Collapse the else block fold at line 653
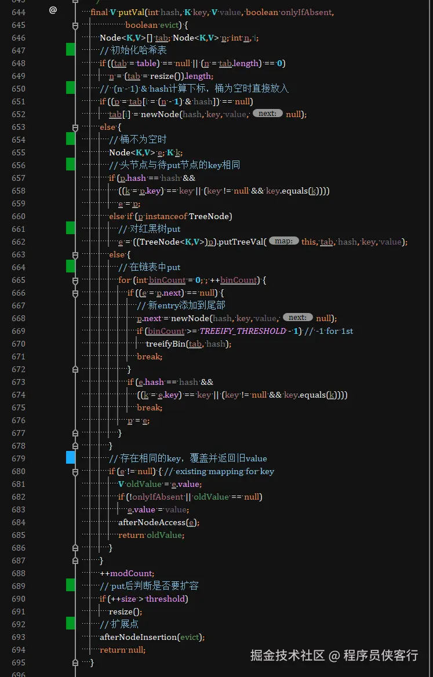Viewport: 433px width, 677px height. coord(75,128)
